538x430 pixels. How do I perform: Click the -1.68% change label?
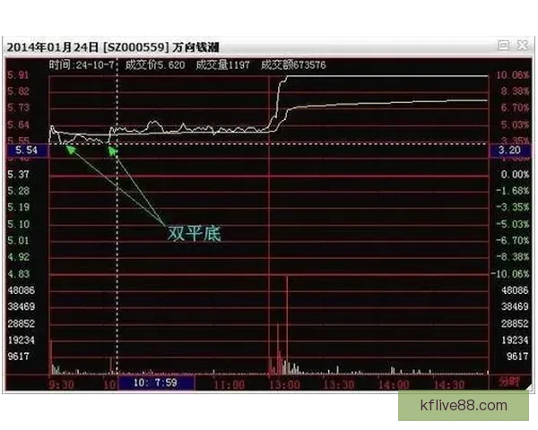[512, 191]
